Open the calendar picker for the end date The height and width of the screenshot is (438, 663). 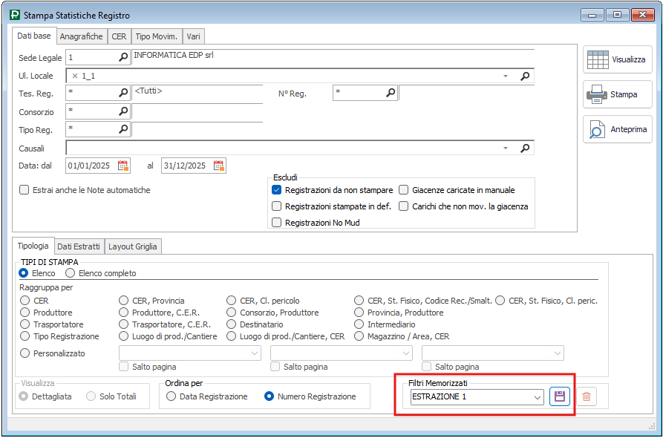(218, 166)
